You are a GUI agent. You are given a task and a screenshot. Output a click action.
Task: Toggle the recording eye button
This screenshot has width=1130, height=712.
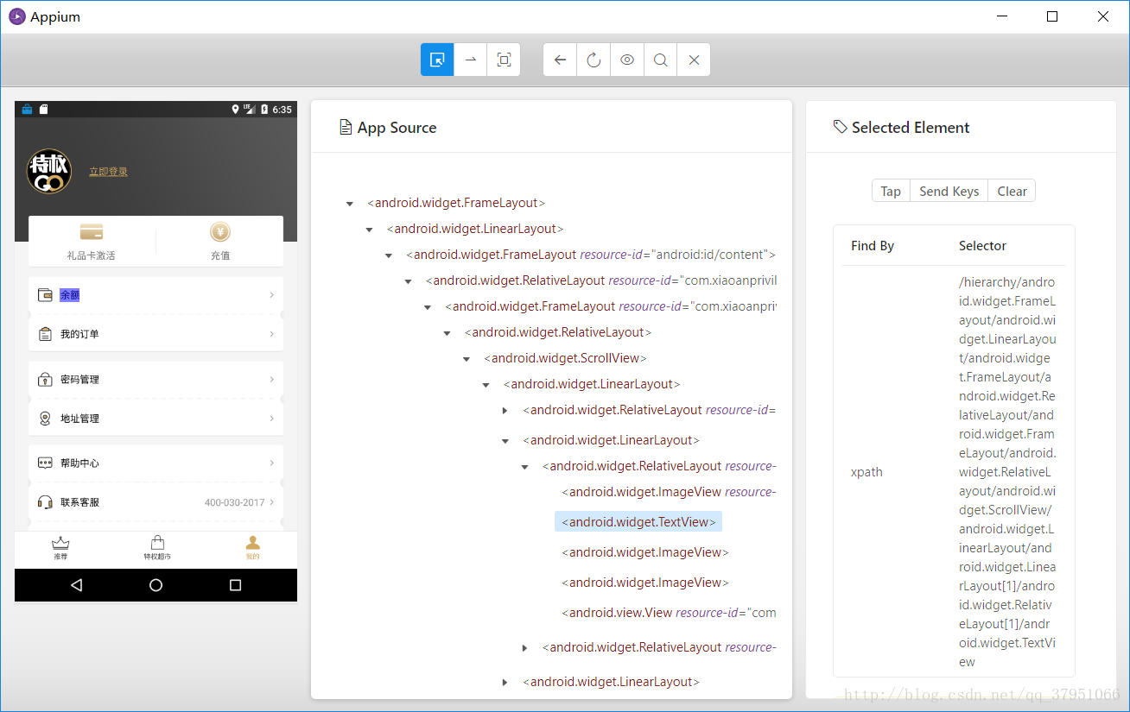coord(627,60)
